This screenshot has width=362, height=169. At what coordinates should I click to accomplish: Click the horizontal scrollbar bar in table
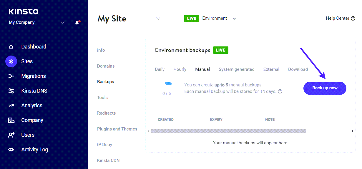click(228, 131)
